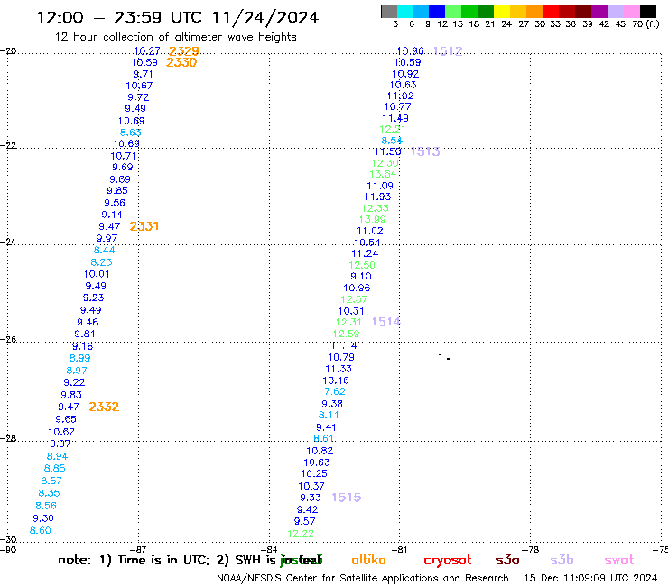Select the 12.22 reading near latitude -30

coord(301,534)
